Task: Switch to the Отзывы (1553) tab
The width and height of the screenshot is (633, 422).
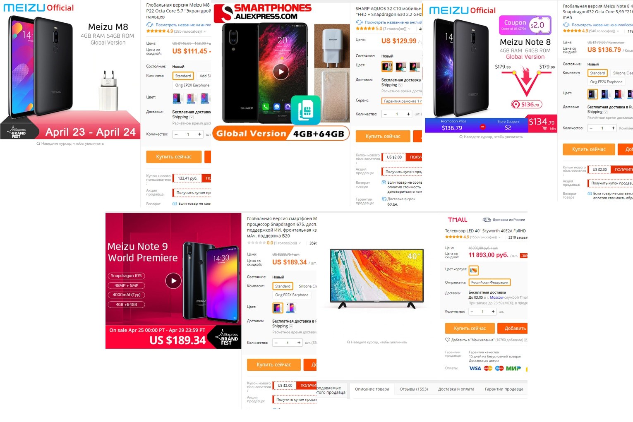Action: [x=414, y=389]
